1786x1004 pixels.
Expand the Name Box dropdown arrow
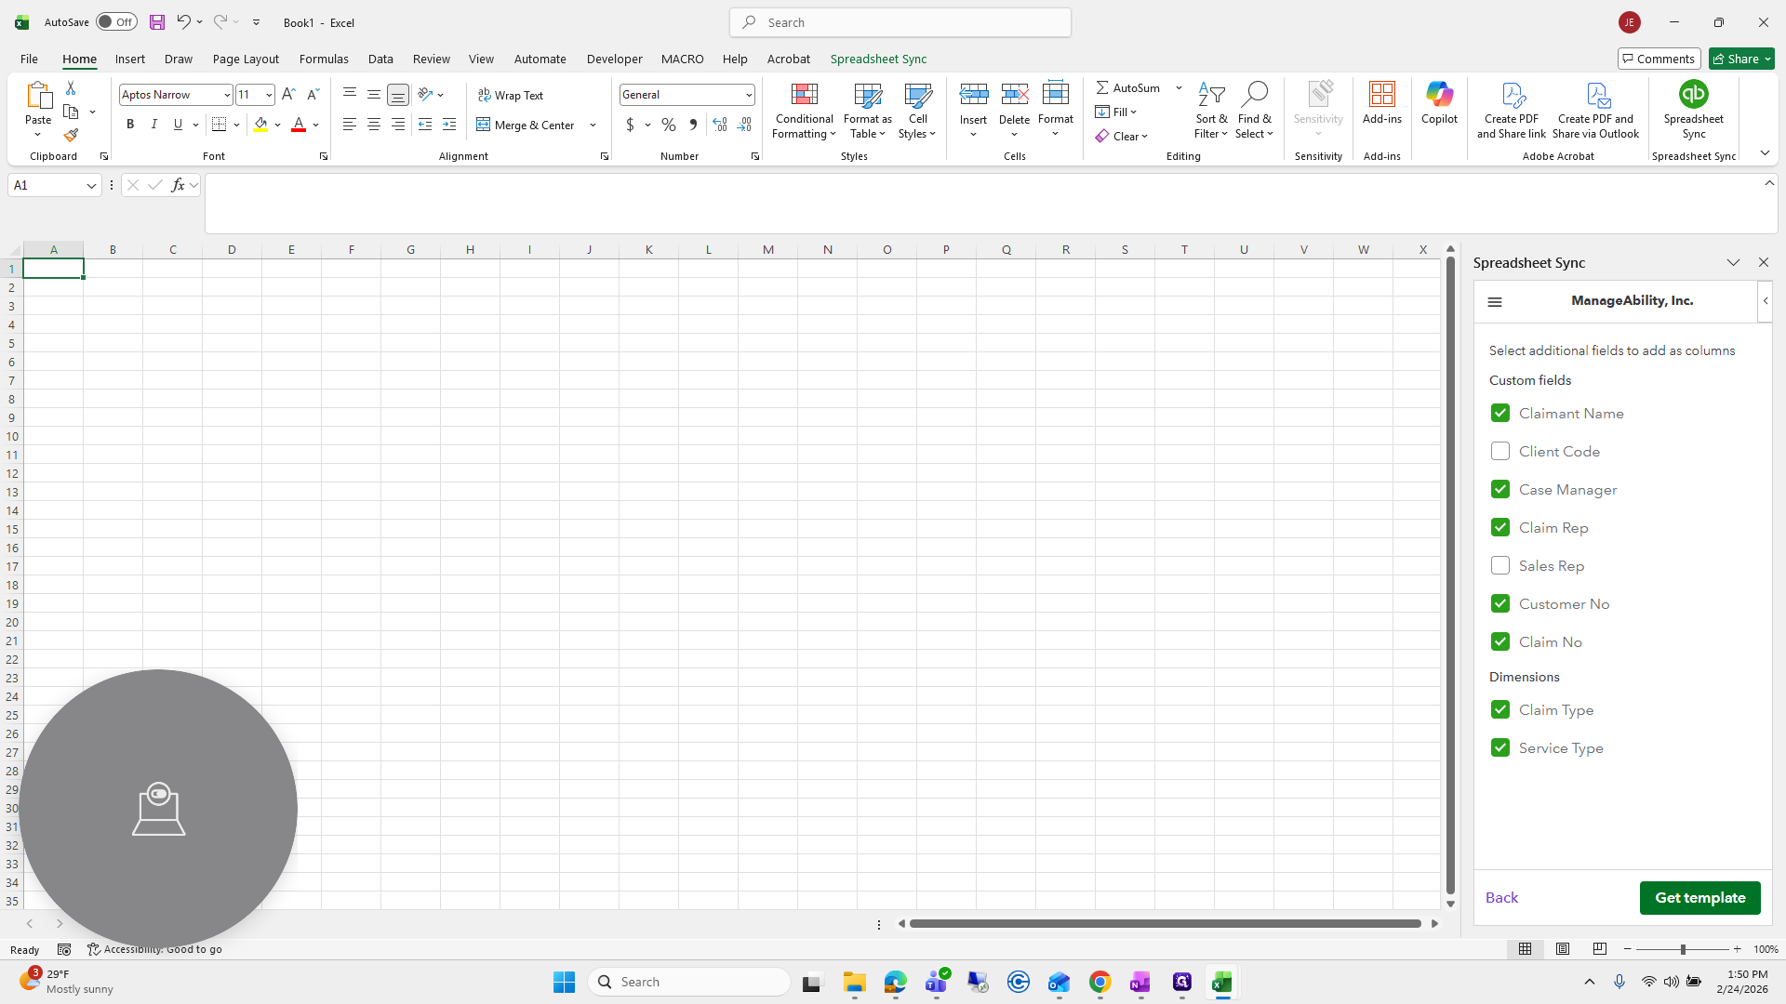[x=91, y=186]
